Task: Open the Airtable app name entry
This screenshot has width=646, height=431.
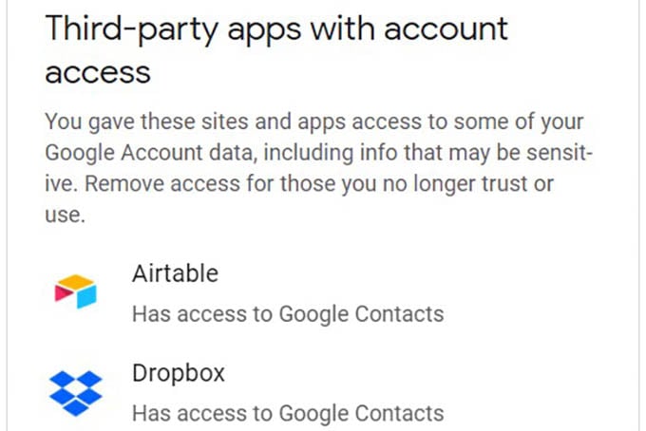Action: [175, 273]
